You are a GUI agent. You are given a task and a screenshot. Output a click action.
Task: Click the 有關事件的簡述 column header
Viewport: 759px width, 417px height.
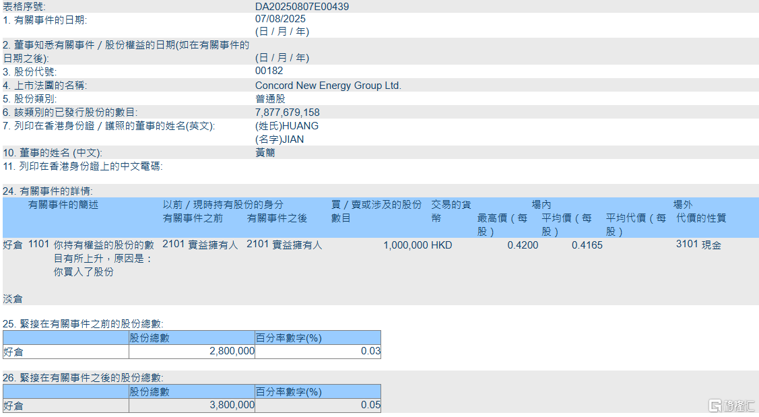pyautogui.click(x=63, y=205)
